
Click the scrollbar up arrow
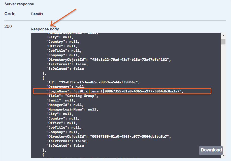point(223,35)
